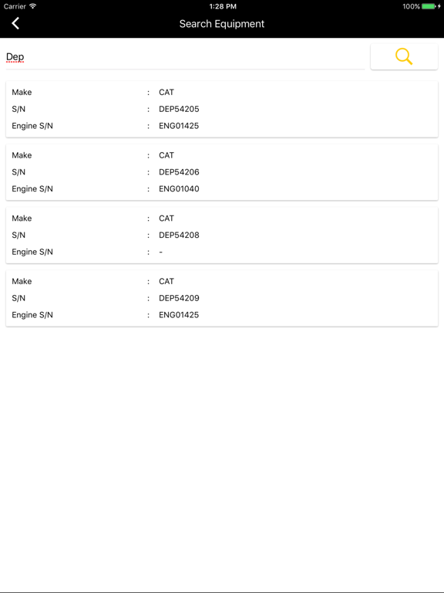Viewport: 444px width, 593px height.
Task: Tap Make label in fourth card
Action: coord(22,281)
